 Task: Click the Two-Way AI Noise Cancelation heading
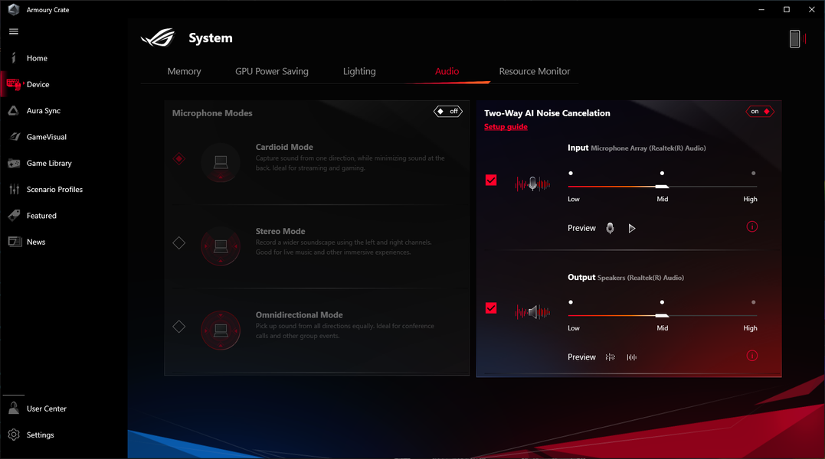[547, 113]
